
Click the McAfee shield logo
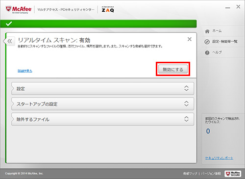pyautogui.click(x=8, y=9)
